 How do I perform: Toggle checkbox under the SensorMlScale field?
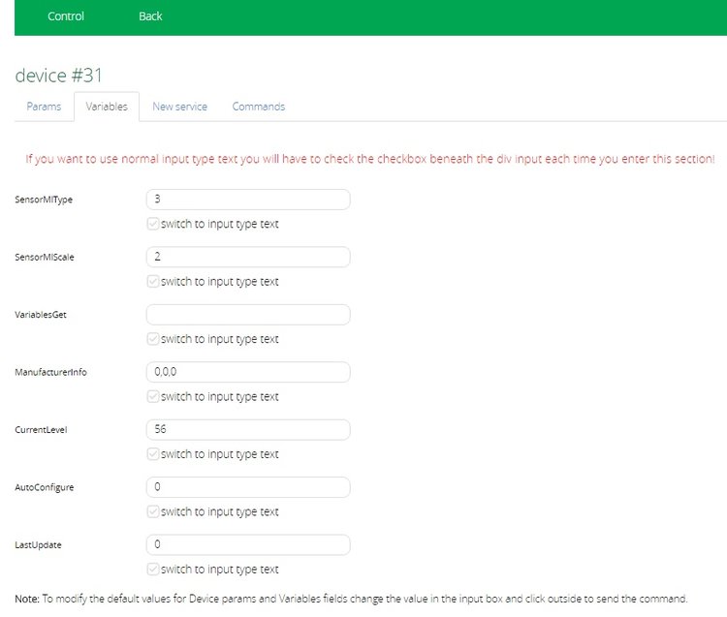(153, 282)
